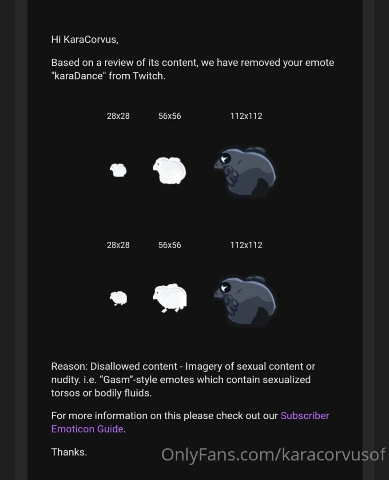Select the top-row 56x56 white emote preview
This screenshot has width=389, height=480.
tap(170, 171)
